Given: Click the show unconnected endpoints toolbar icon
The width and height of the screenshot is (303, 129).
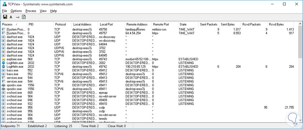Looking at the screenshot, I should (17, 17).
